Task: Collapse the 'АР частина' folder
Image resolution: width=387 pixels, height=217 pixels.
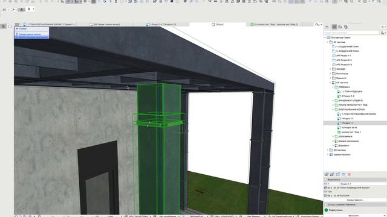Action: 328,42
